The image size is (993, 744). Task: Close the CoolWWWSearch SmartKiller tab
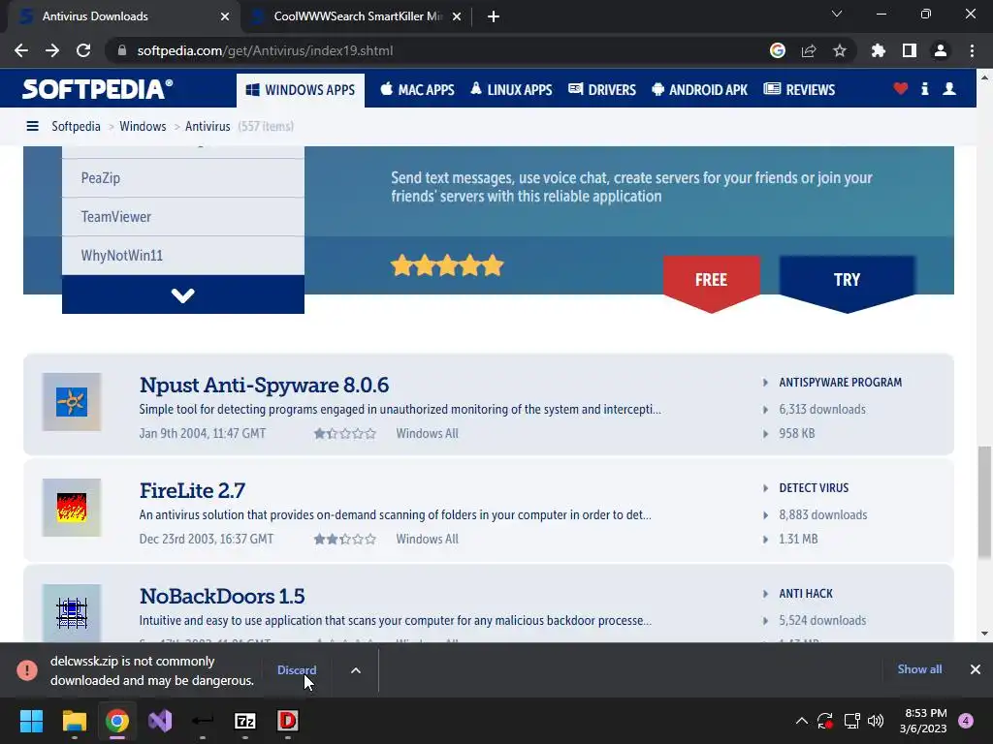pos(457,16)
